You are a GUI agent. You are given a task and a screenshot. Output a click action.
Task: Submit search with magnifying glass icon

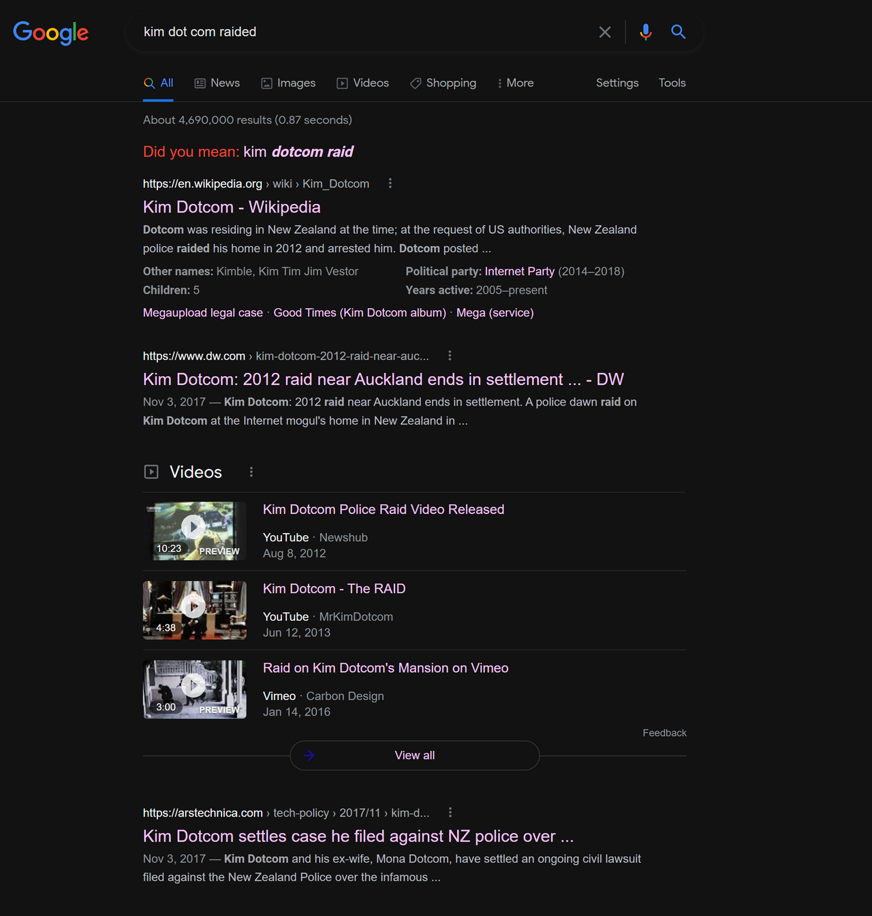(678, 31)
